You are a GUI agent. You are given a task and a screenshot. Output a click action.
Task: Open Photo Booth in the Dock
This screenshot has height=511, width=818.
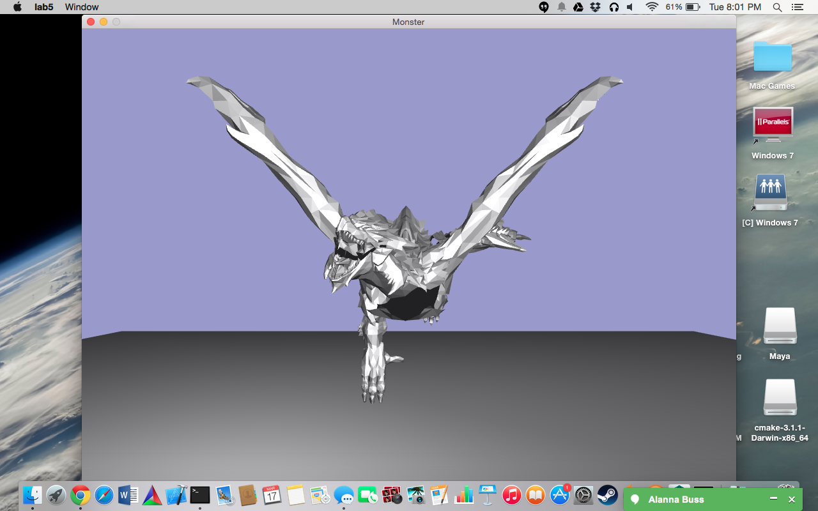coord(391,495)
